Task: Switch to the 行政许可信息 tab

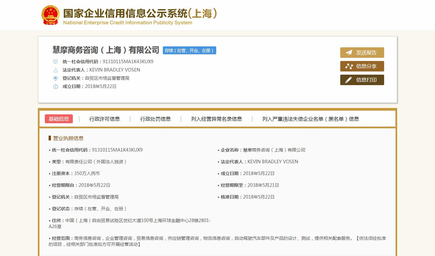Action: [x=105, y=119]
